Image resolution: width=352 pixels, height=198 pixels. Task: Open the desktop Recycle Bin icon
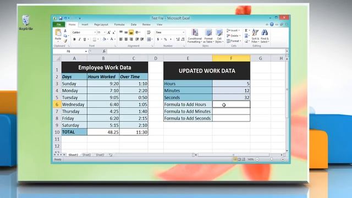tap(26, 23)
